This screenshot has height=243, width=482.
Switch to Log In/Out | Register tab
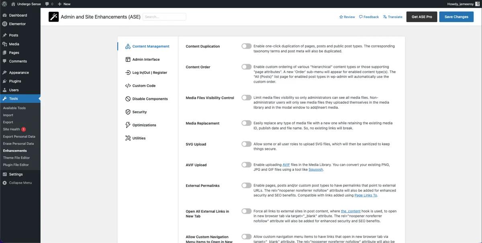point(147,73)
